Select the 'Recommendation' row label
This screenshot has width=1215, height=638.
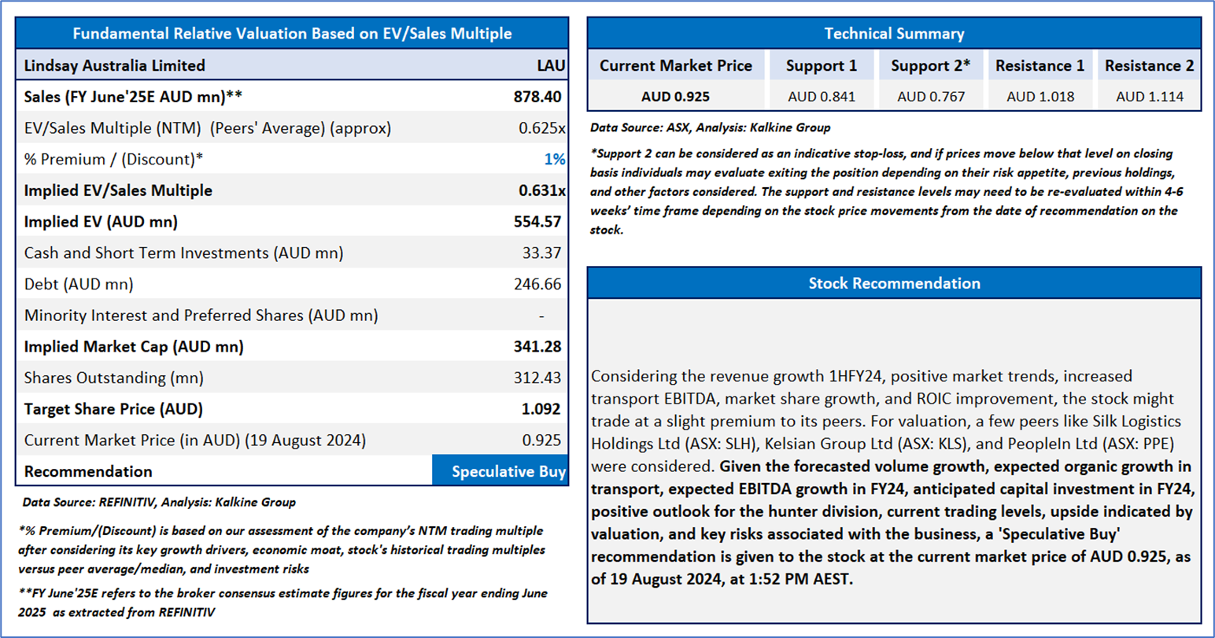point(88,472)
